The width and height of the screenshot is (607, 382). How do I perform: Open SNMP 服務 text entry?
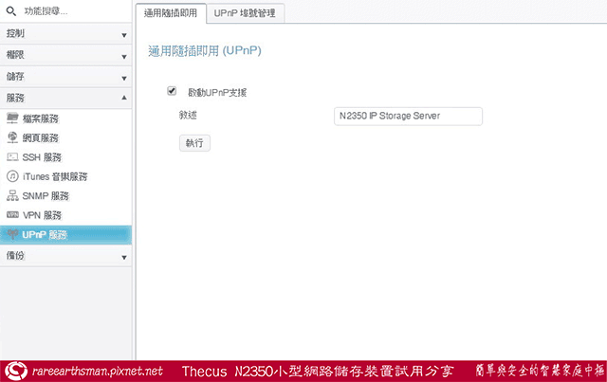point(46,196)
